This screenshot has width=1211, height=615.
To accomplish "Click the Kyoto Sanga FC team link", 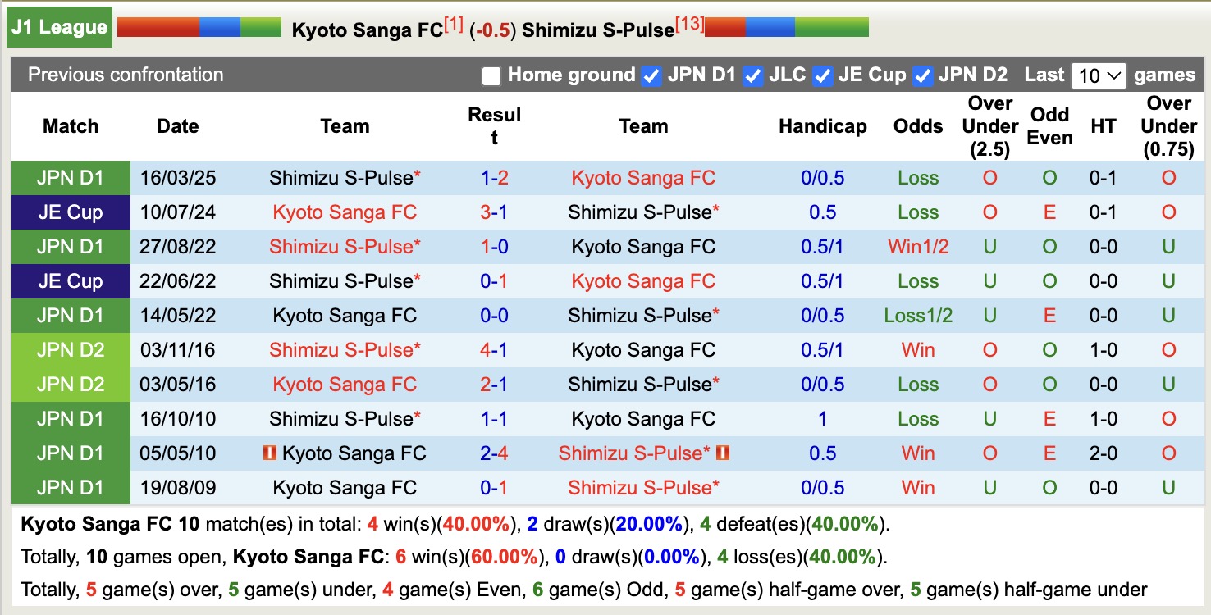I will pyautogui.click(x=367, y=30).
